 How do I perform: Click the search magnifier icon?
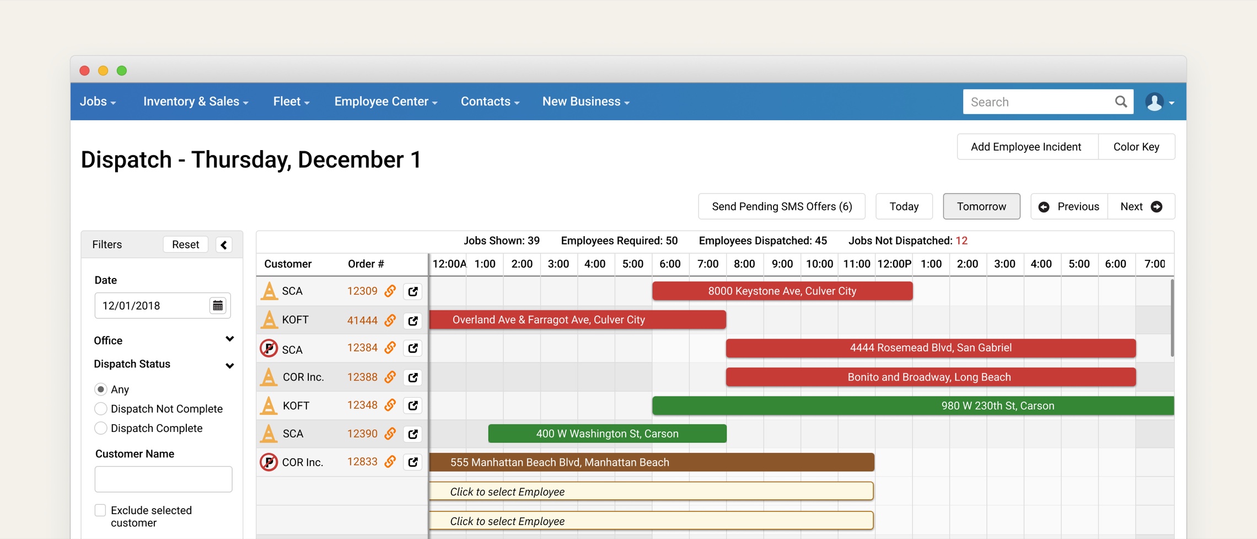pos(1121,102)
